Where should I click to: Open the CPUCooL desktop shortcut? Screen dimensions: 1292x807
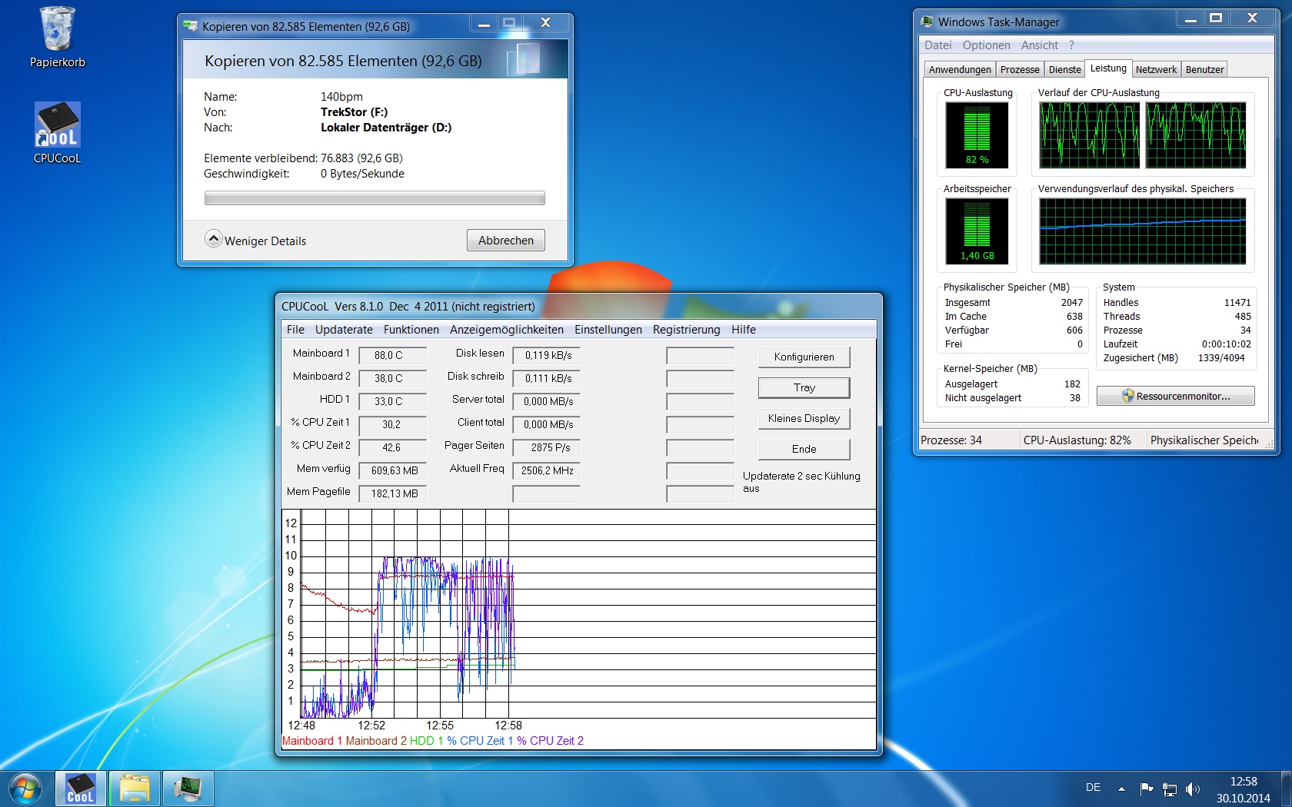click(x=58, y=126)
